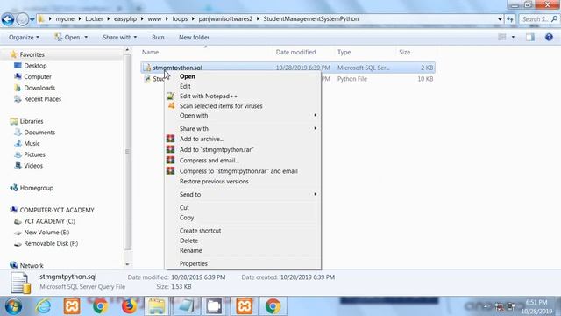Screen dimensions: 561x316
Task: Open Desktop in navigation pane
Action: [x=35, y=66]
